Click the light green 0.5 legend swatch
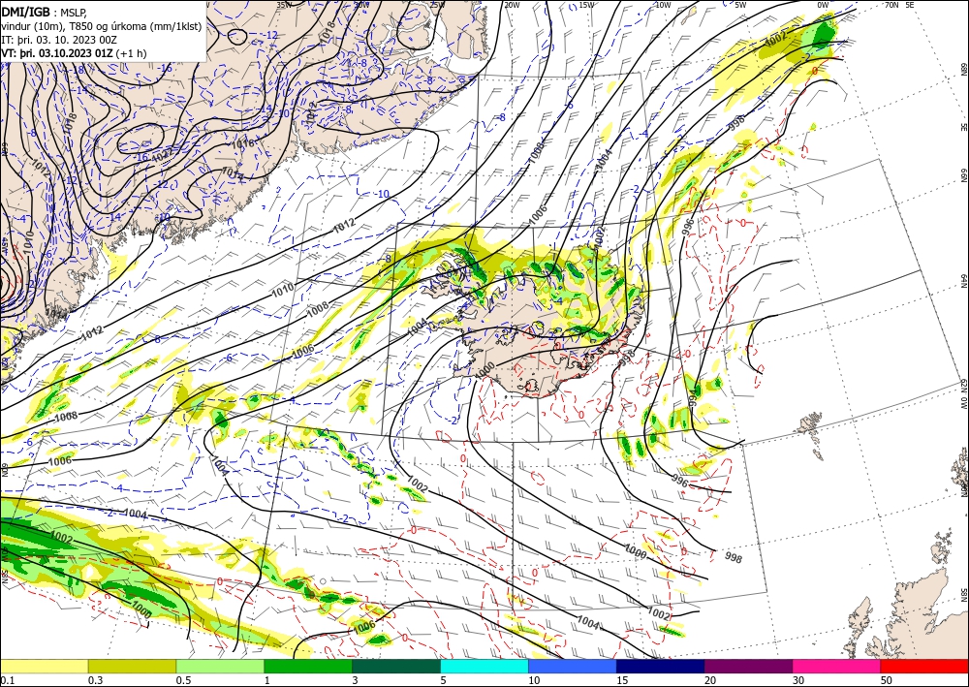Viewport: 969px width, 687px height. click(220, 666)
